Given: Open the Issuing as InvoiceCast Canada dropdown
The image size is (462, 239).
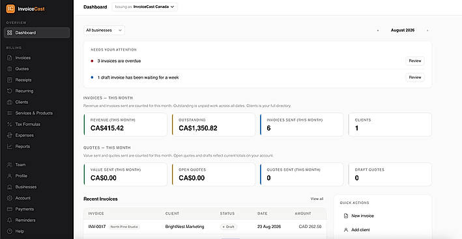Looking at the screenshot, I should 145,6.
